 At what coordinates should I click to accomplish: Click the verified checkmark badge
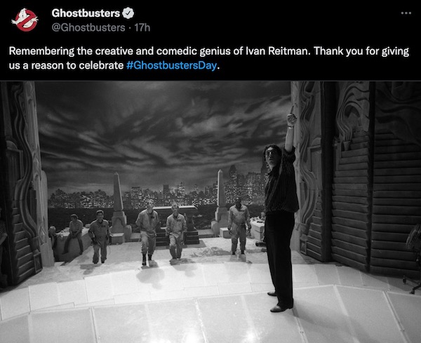click(128, 13)
